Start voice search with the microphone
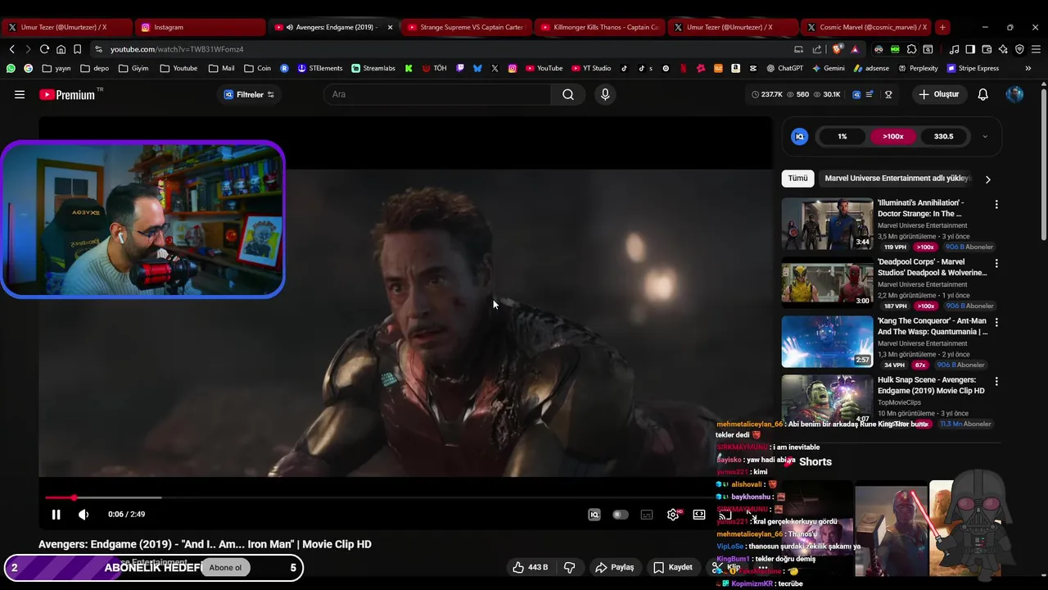Viewport: 1048px width, 590px height. coord(605,94)
